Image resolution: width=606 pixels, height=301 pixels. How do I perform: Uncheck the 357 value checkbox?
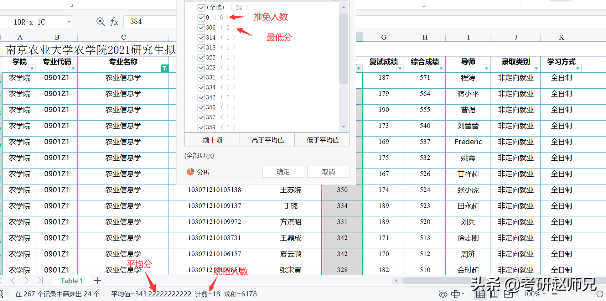click(201, 117)
